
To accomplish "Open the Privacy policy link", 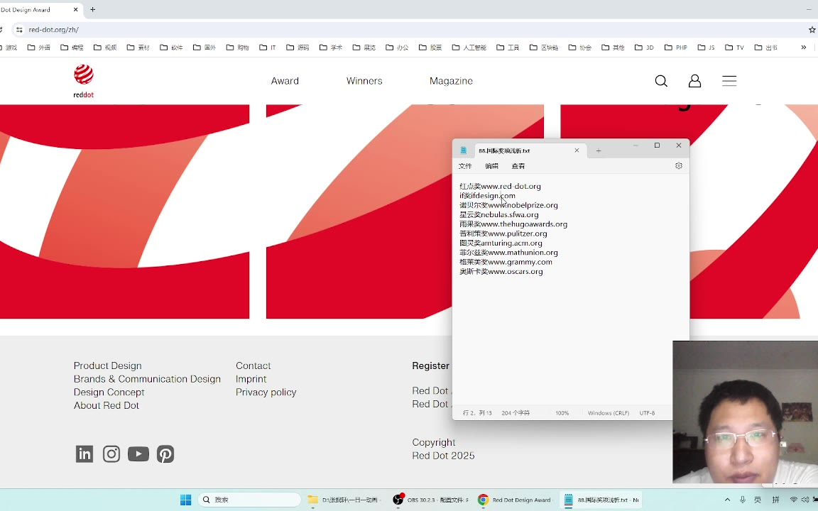I will tap(266, 392).
